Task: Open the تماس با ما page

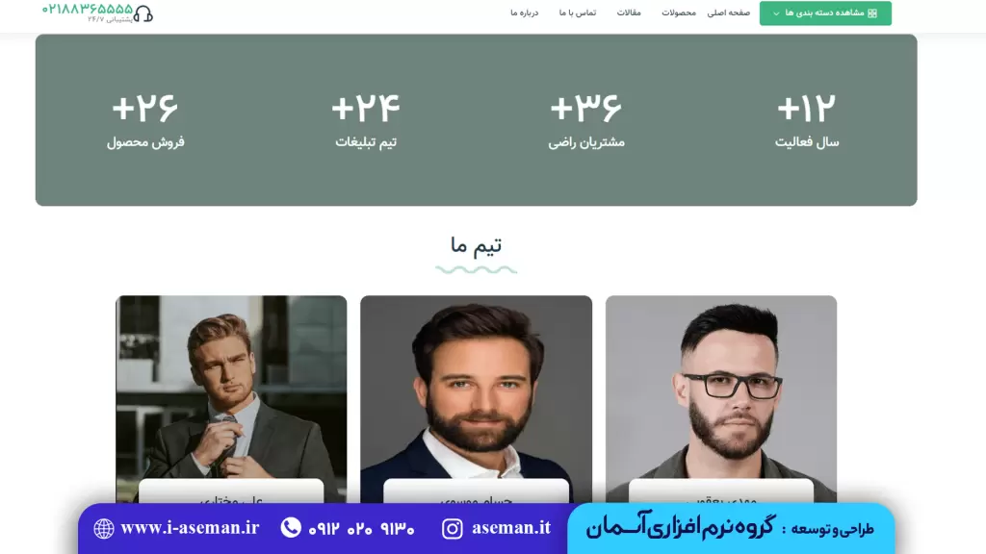Action: click(578, 13)
